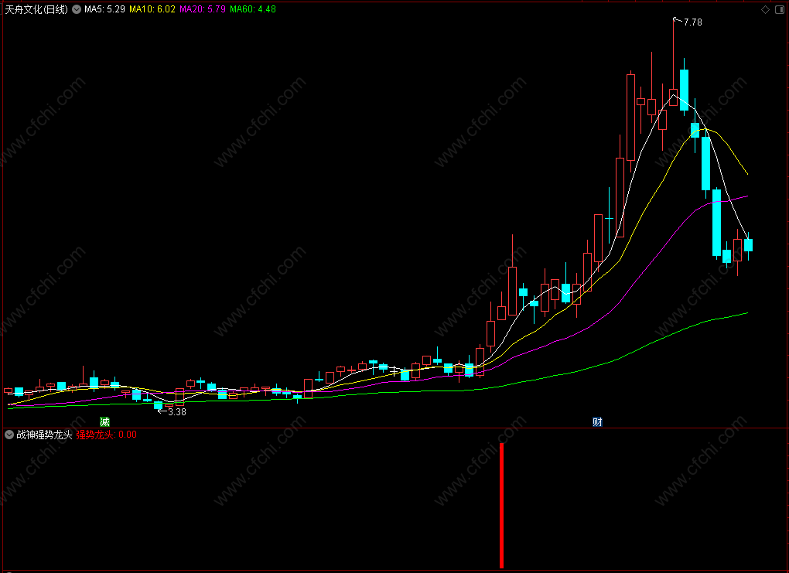Click the 战神强势龙头 indicator title

(x=44, y=435)
